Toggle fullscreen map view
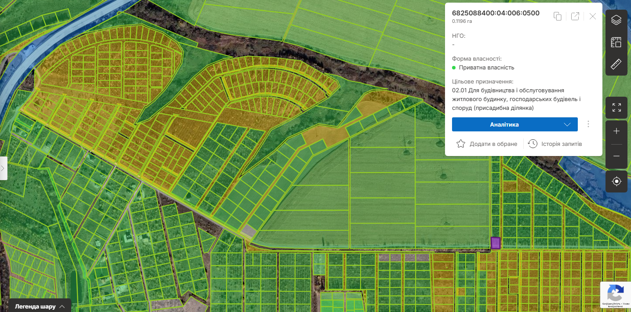Viewport: 631px width, 312px height. [x=616, y=108]
